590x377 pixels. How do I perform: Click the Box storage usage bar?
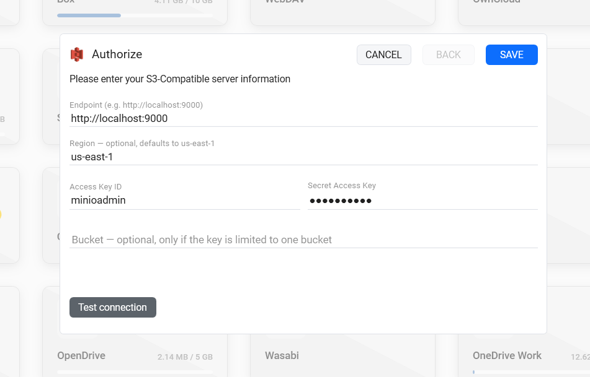coord(135,15)
